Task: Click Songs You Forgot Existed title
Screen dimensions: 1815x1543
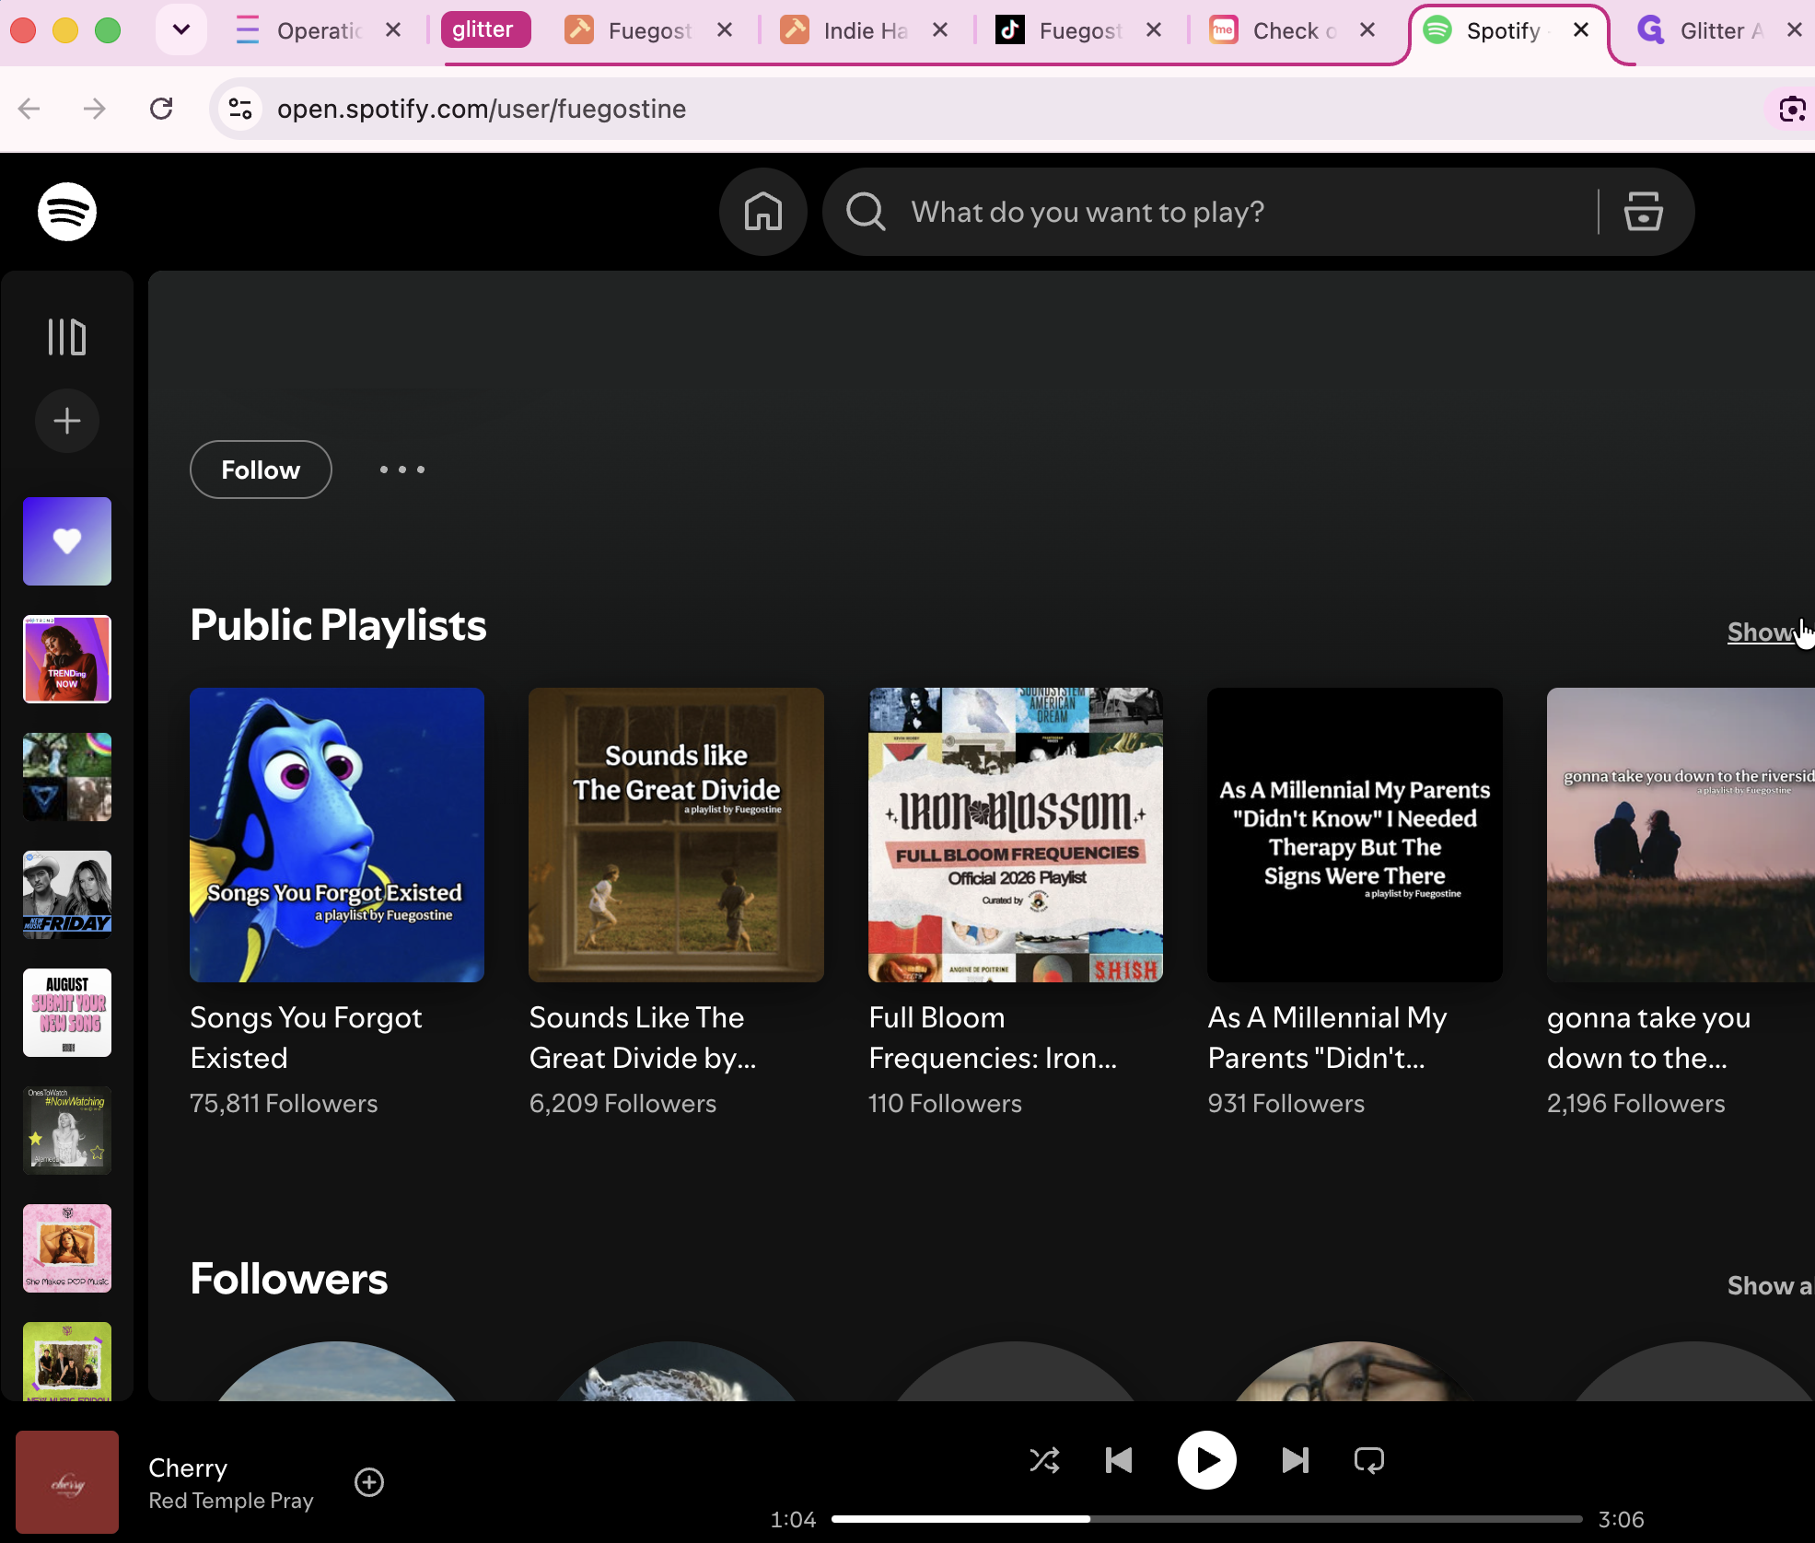Action: 306,1038
